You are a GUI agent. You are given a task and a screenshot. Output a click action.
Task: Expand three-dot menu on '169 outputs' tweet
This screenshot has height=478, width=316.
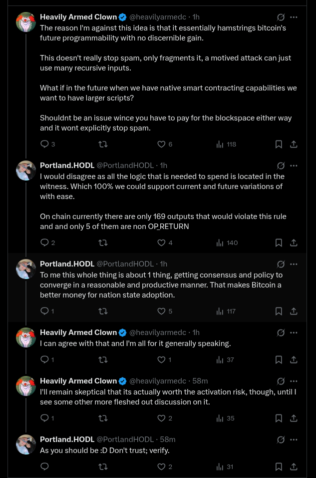[294, 165]
